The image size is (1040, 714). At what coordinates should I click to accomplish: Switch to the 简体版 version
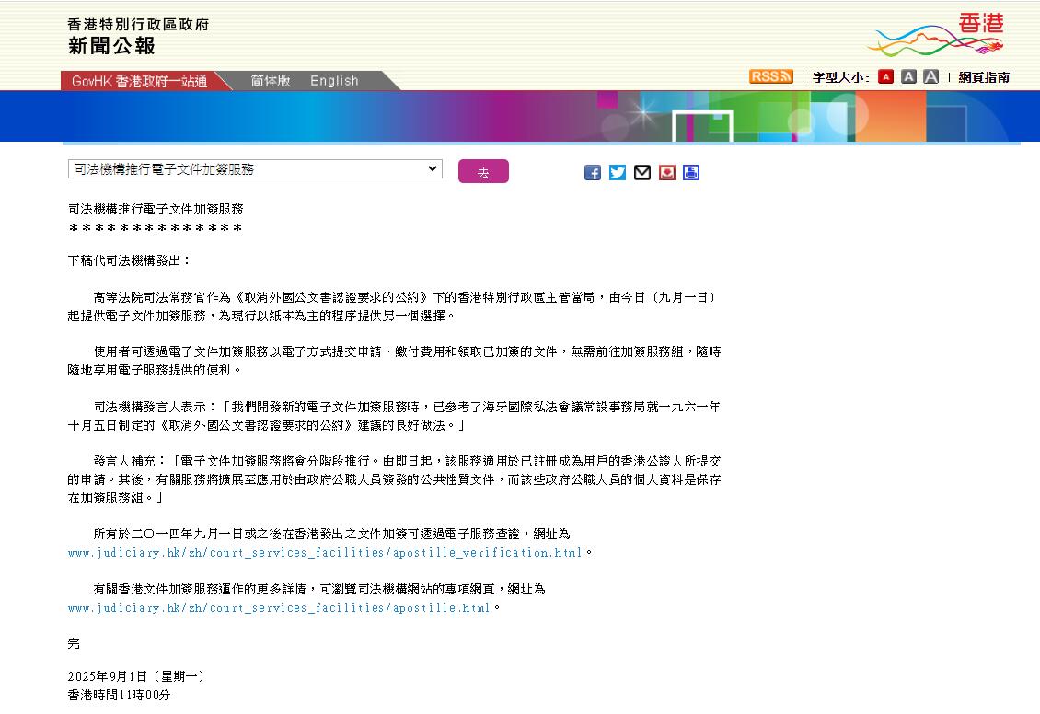click(269, 81)
